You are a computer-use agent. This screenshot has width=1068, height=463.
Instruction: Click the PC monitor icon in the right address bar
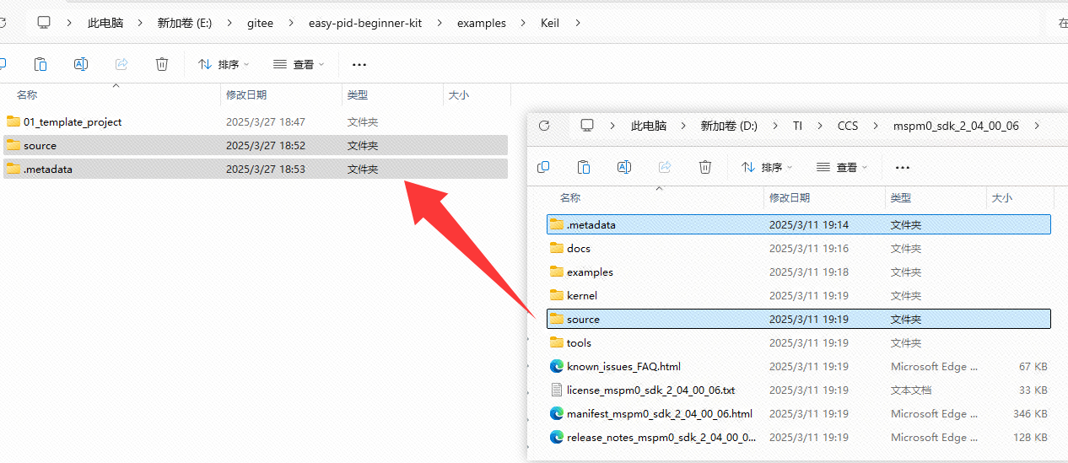[x=587, y=126]
